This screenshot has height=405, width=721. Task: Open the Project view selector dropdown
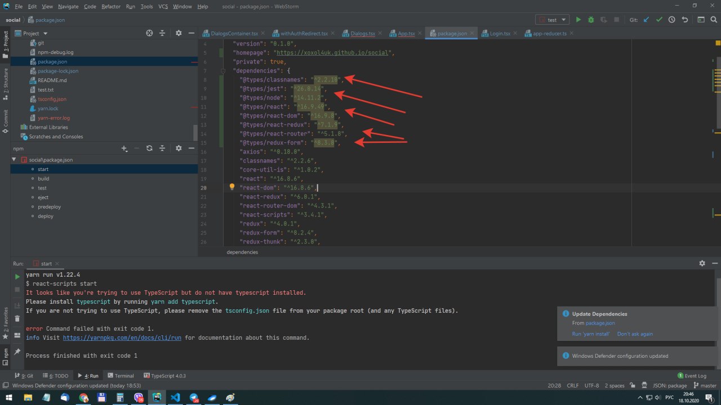pyautogui.click(x=31, y=33)
